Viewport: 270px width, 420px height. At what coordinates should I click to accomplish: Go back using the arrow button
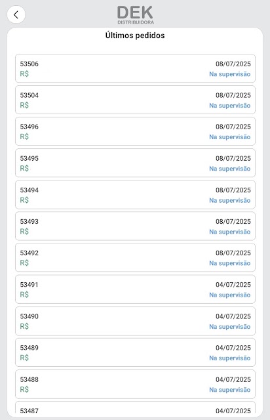[16, 14]
